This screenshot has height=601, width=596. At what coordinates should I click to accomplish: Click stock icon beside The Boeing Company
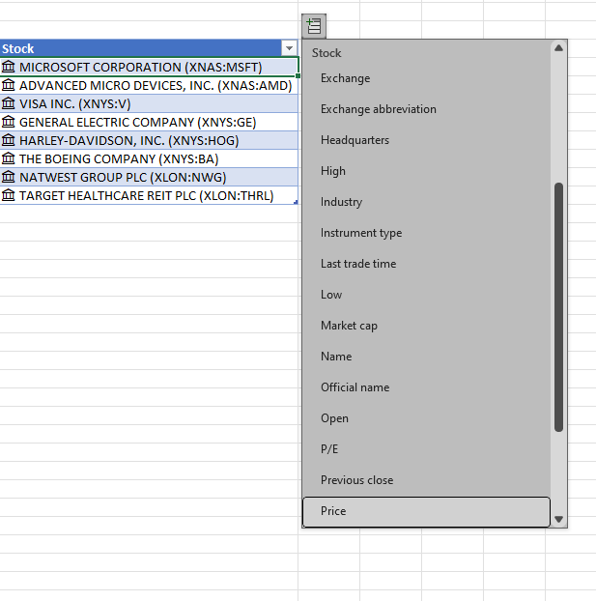[x=8, y=158]
